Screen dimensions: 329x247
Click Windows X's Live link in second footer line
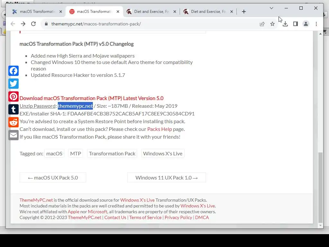click(198, 206)
